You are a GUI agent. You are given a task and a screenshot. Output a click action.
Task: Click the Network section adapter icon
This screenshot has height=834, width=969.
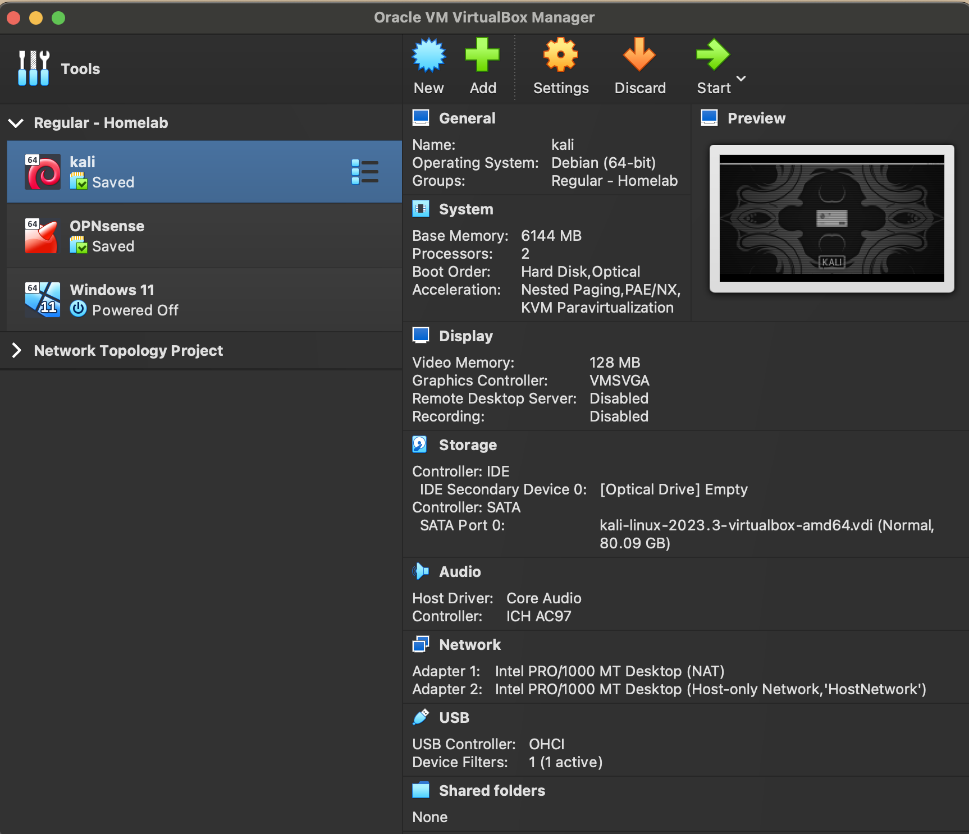tap(420, 644)
